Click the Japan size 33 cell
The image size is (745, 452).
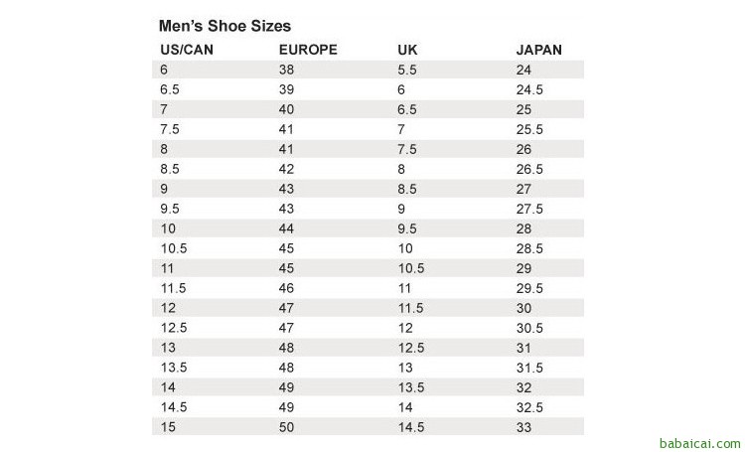click(524, 426)
